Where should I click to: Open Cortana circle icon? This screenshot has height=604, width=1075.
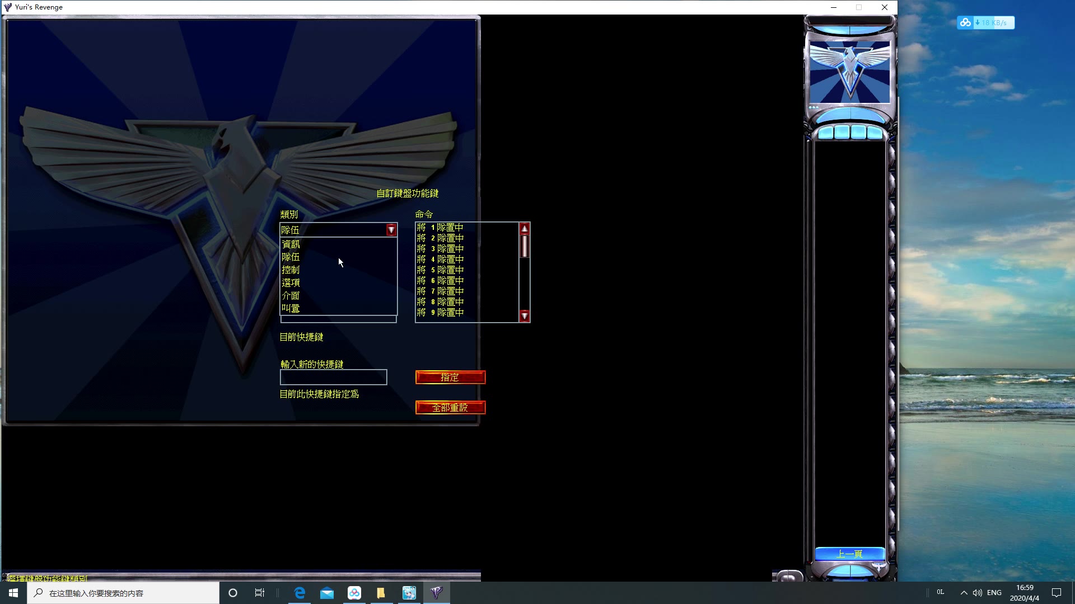(233, 593)
